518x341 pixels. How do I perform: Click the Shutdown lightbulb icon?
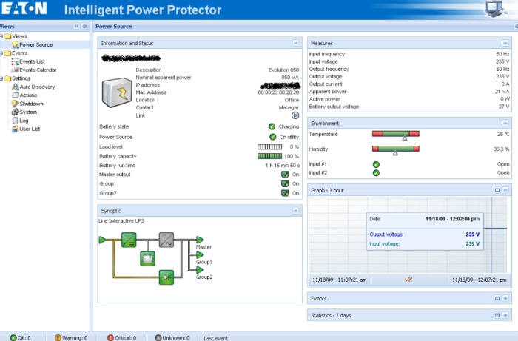15,104
